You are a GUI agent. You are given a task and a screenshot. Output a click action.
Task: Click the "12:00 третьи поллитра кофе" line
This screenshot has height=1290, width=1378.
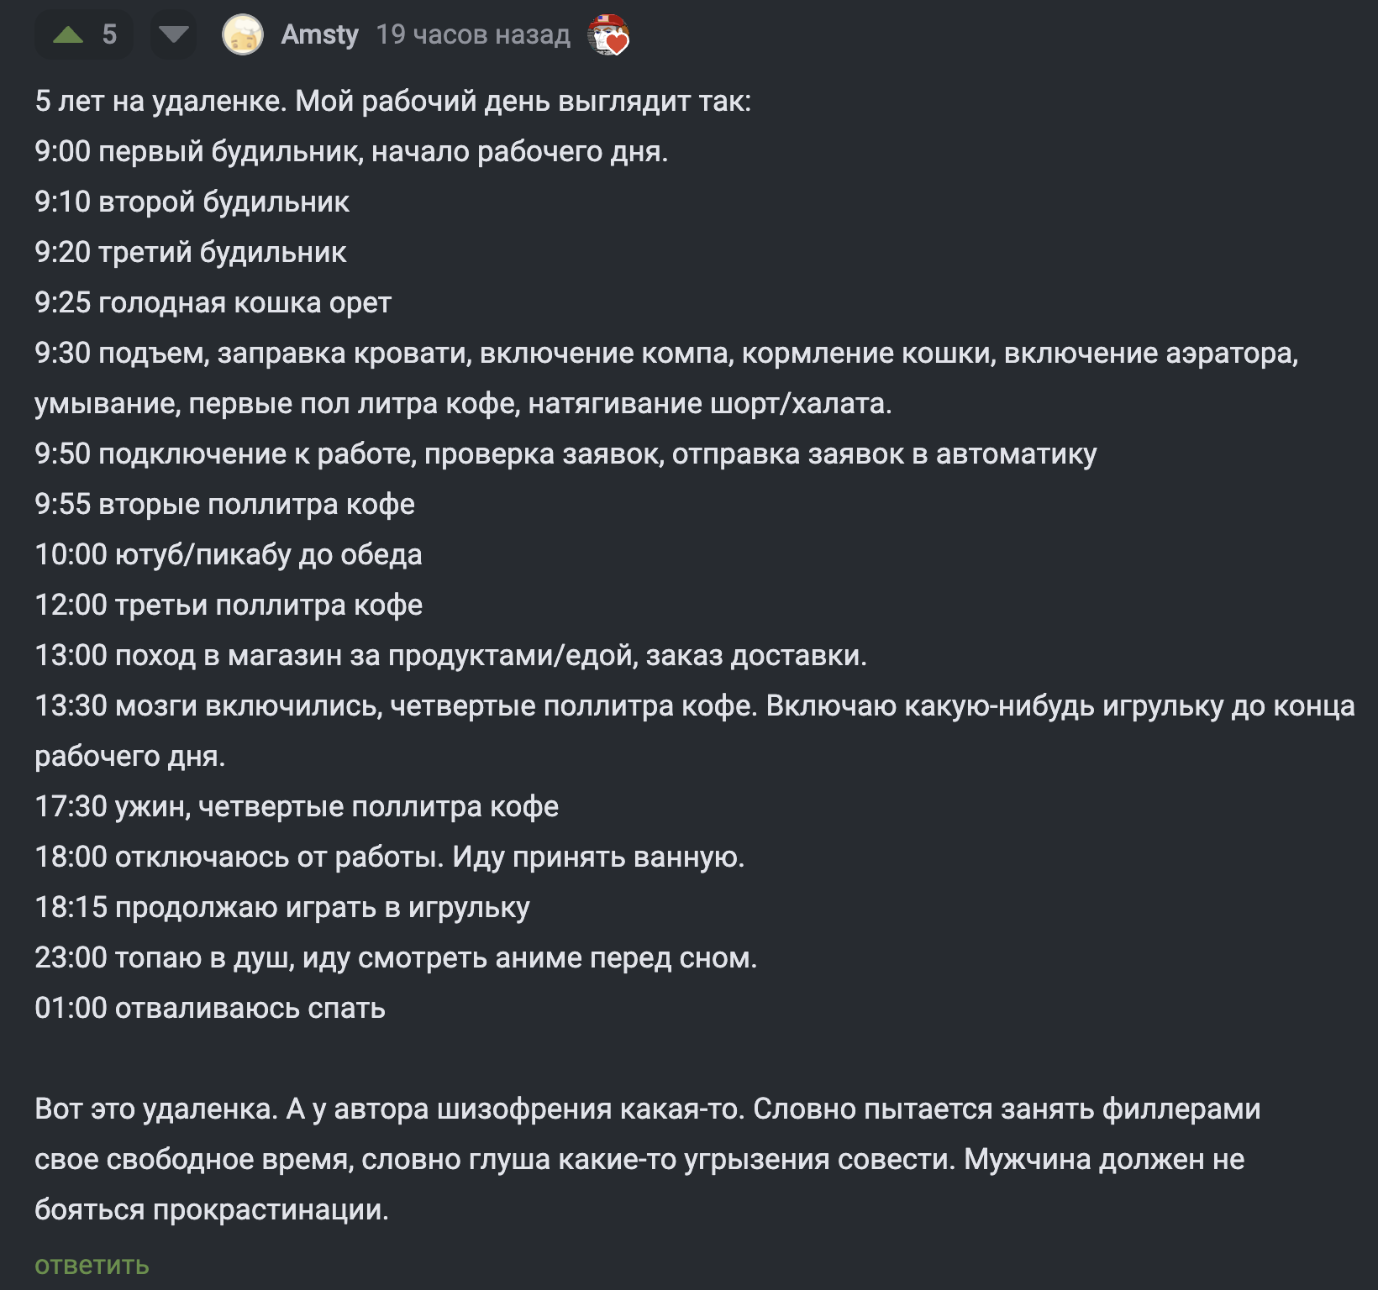228,606
